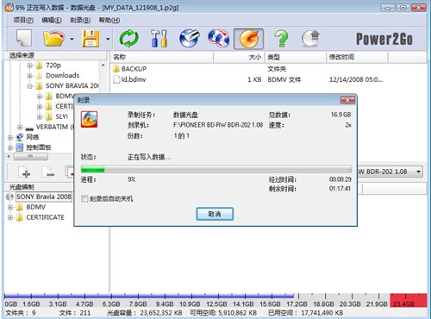Click the upgrade arrow icon in toolbar
The image size is (431, 319).
coord(310,39)
